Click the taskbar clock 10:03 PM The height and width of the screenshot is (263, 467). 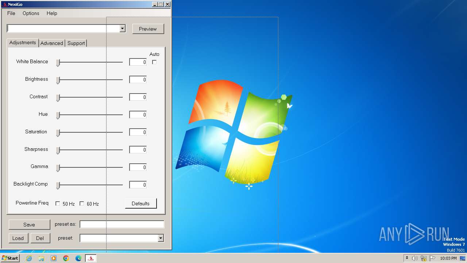point(448,258)
